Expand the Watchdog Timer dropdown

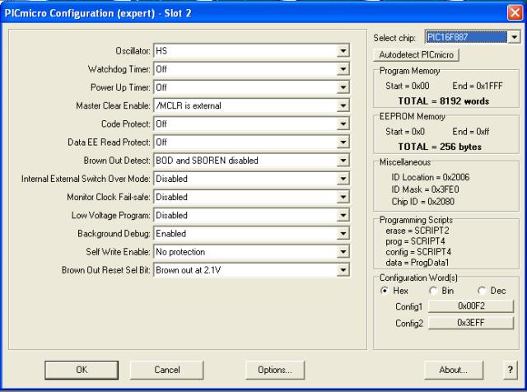[343, 69]
